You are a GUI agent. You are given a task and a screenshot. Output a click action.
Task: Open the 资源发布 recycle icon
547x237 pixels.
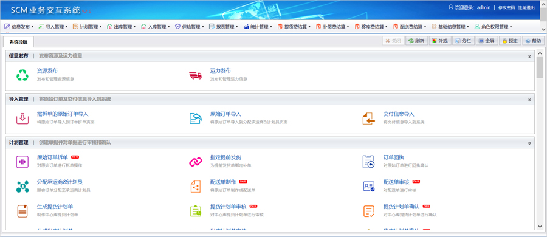pos(22,75)
